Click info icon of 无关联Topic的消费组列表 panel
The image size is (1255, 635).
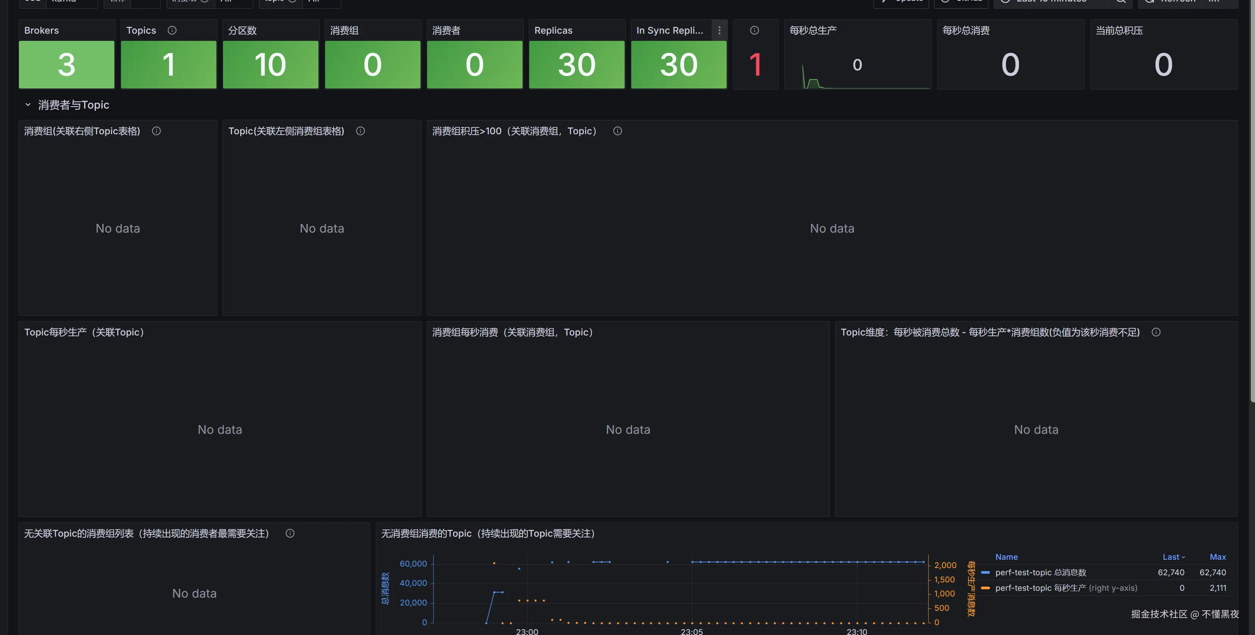point(290,533)
